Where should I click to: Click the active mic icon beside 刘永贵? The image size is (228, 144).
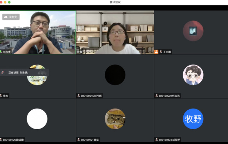click(x=1, y=52)
